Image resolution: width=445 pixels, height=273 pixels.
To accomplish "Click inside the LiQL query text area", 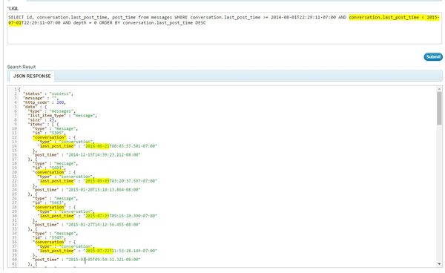I will click(x=225, y=28).
